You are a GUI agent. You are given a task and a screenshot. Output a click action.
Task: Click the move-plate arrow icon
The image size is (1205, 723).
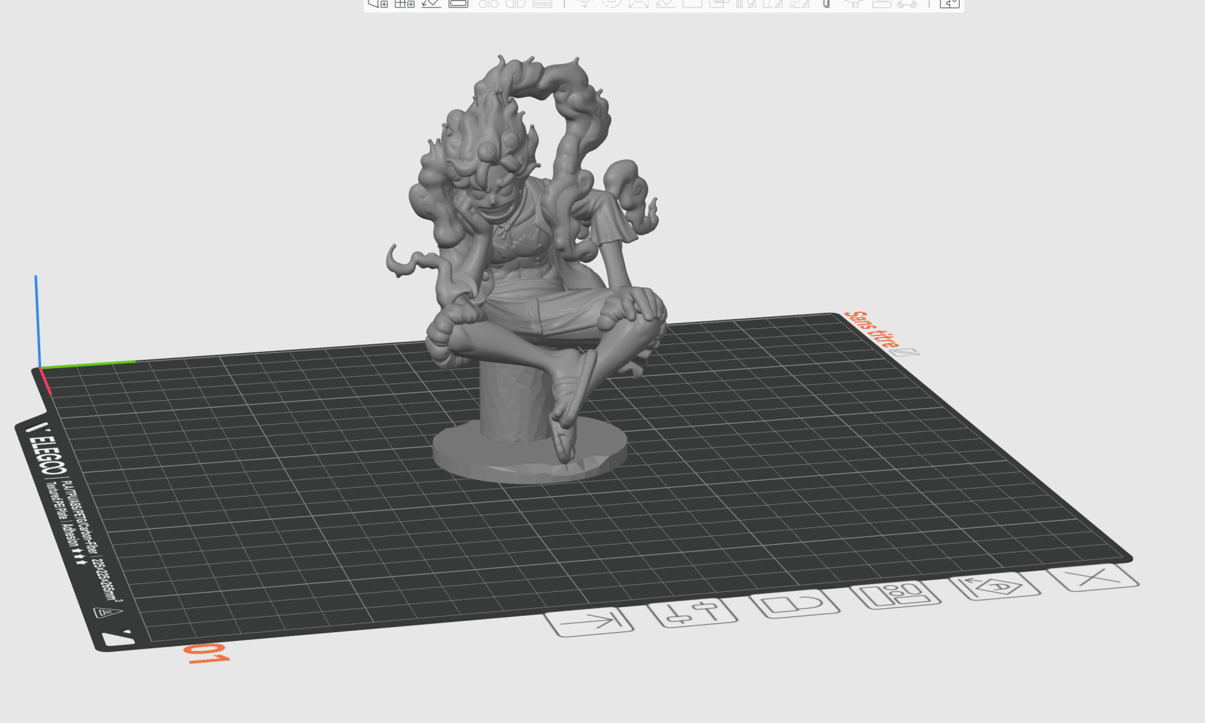[589, 621]
